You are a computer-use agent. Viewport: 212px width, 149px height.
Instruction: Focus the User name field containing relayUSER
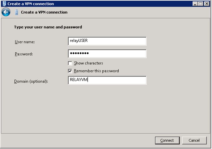[107, 41]
